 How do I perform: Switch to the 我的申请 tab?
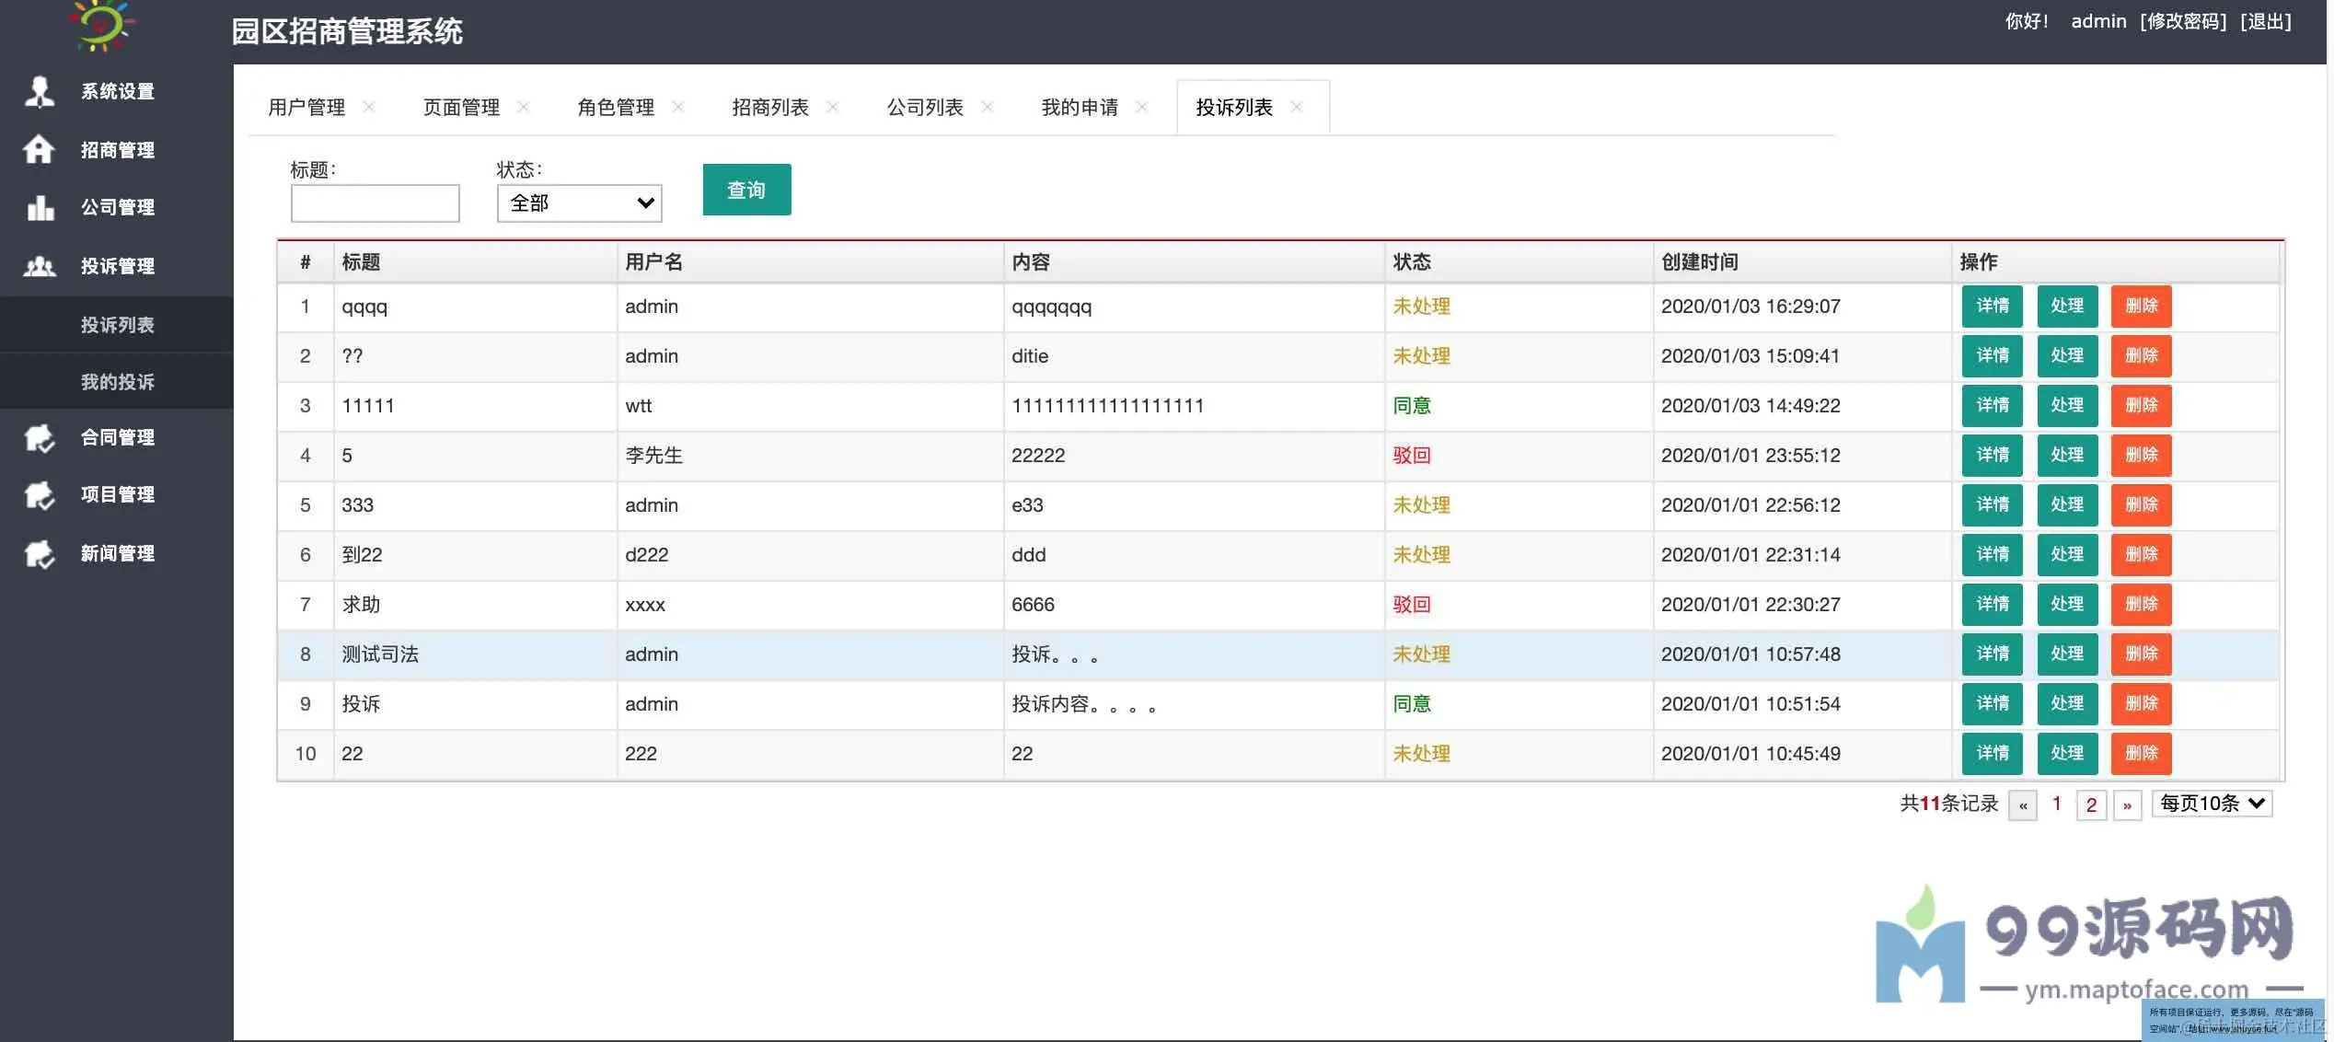(x=1080, y=108)
